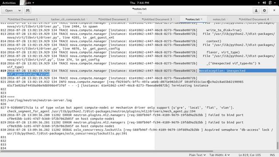This screenshot has width=279, height=157.
Task: Click 'in _get_guest_xml' on line 813
Action: [98, 38]
